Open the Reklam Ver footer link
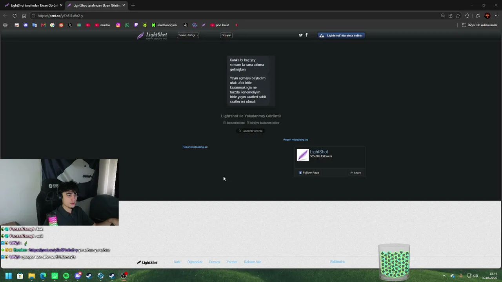 coord(252,262)
